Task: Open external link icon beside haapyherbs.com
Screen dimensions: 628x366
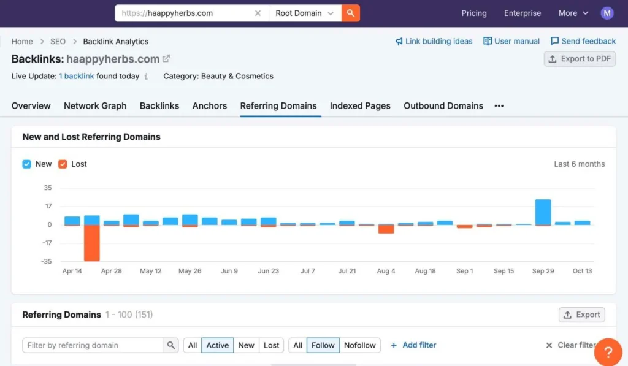Action: pyautogui.click(x=166, y=59)
